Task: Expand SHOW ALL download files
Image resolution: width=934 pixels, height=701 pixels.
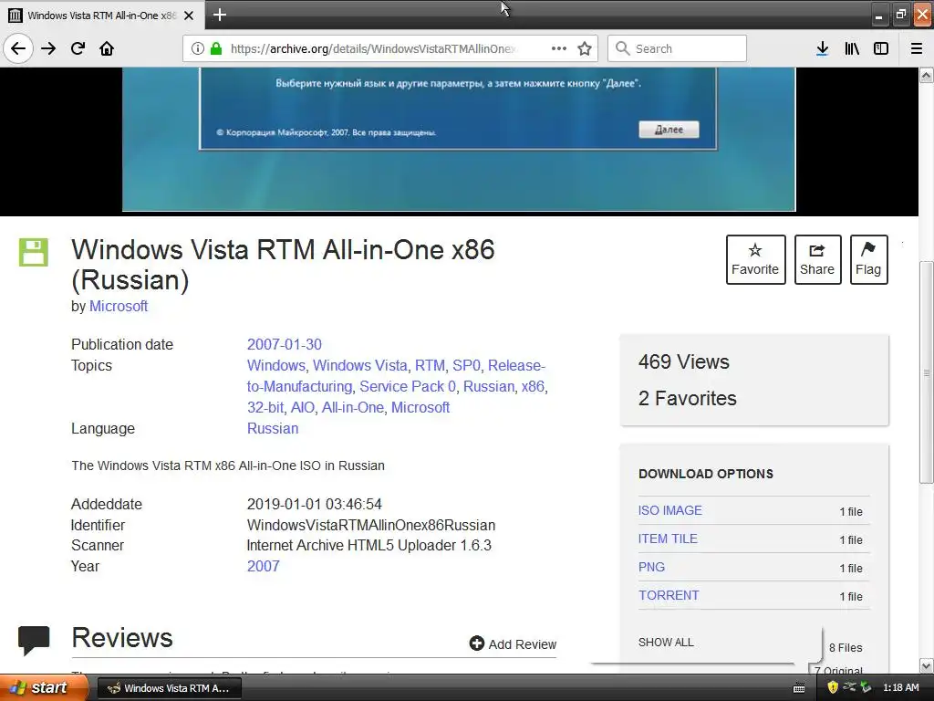Action: 666,642
